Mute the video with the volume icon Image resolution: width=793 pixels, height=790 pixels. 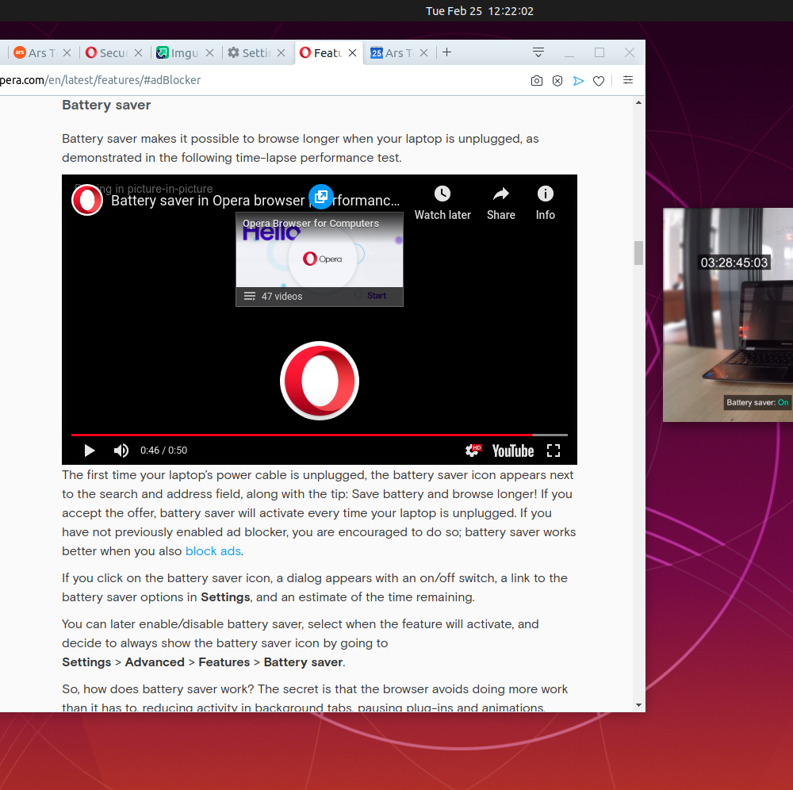click(121, 450)
